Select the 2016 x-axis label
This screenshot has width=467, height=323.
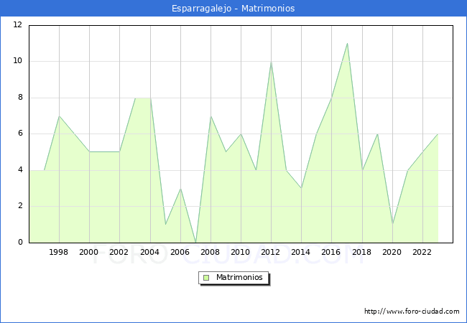[x=331, y=252]
